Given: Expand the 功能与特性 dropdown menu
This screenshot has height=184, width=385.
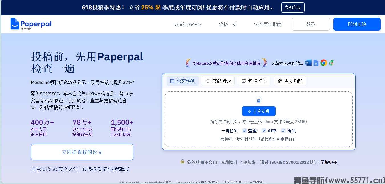Looking at the screenshot, I should coord(188,24).
